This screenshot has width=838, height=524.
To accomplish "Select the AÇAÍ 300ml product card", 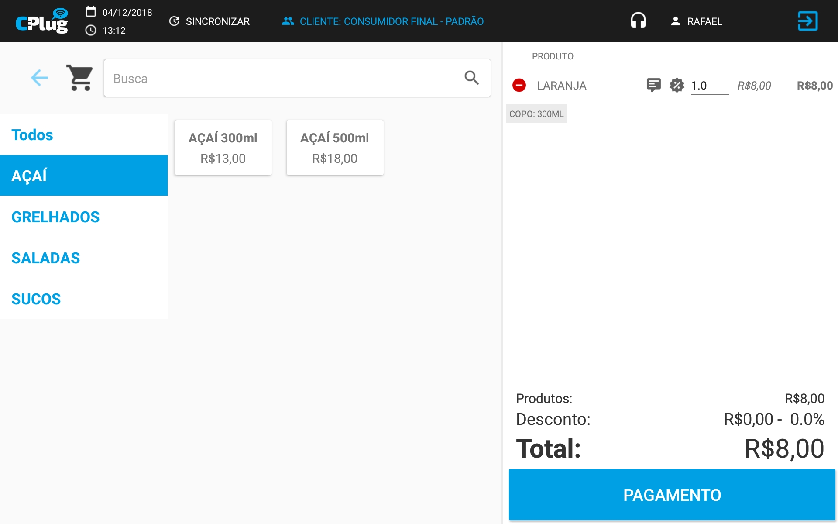I will click(223, 147).
